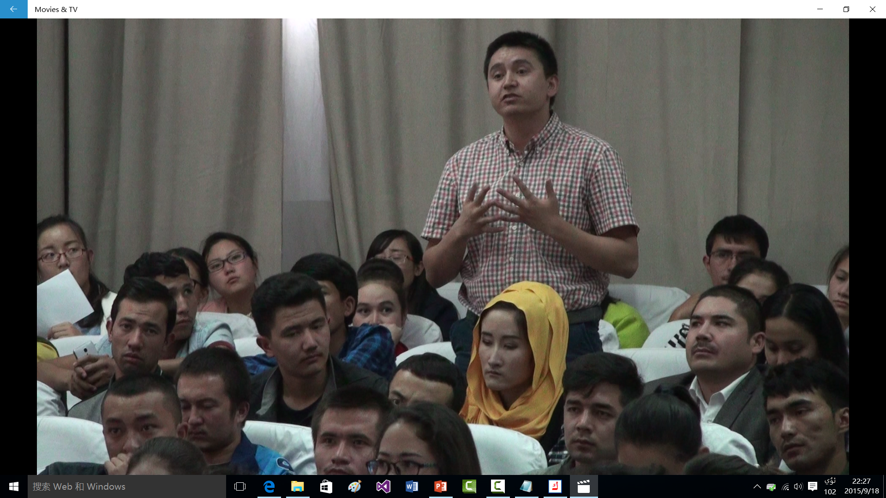This screenshot has width=886, height=498.
Task: Go back using the Movies & TV arrow
Action: tap(13, 9)
